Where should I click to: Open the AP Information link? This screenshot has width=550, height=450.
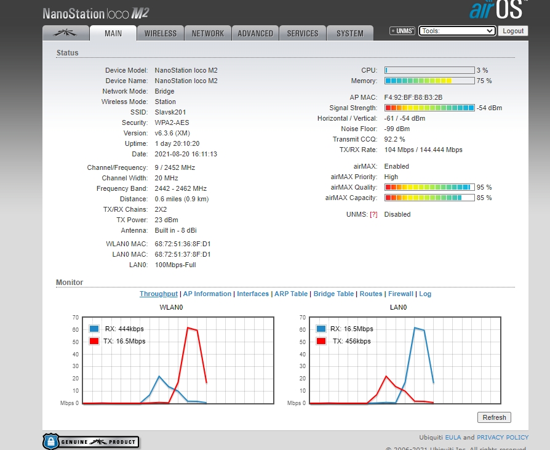(207, 294)
